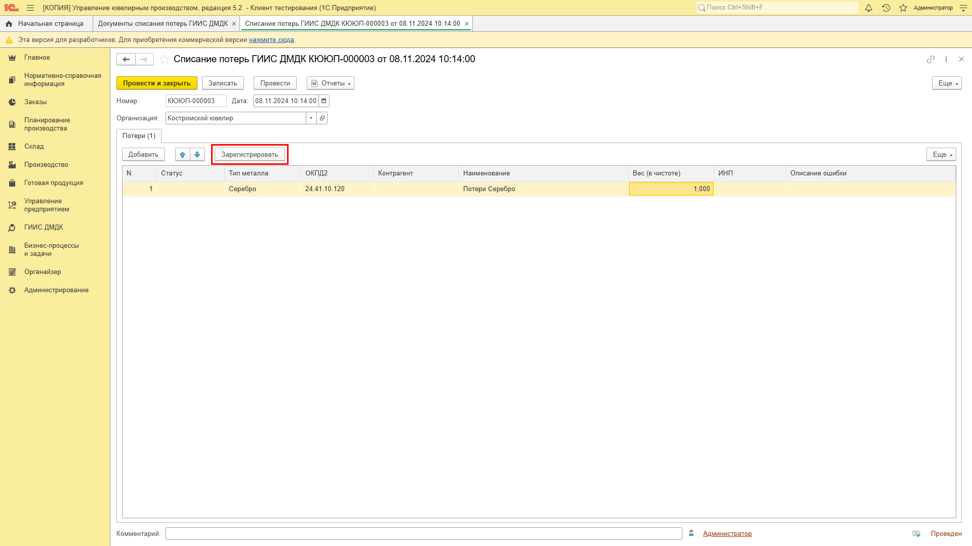
Task: Click Провести button
Action: click(275, 83)
